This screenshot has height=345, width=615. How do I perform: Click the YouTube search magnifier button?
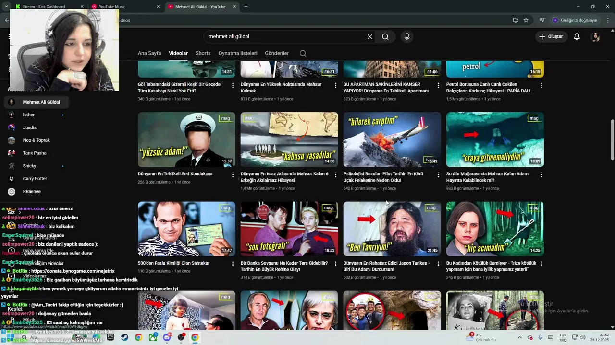[385, 36]
